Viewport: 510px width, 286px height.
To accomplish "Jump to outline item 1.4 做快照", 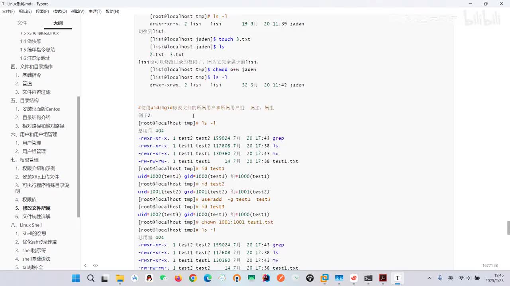I will (x=31, y=41).
